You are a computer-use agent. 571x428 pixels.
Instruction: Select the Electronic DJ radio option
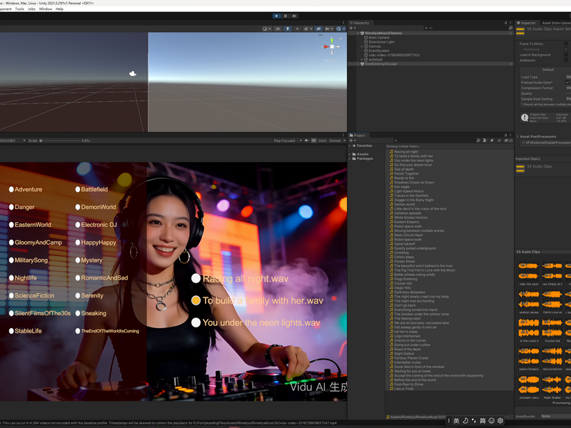click(x=96, y=225)
